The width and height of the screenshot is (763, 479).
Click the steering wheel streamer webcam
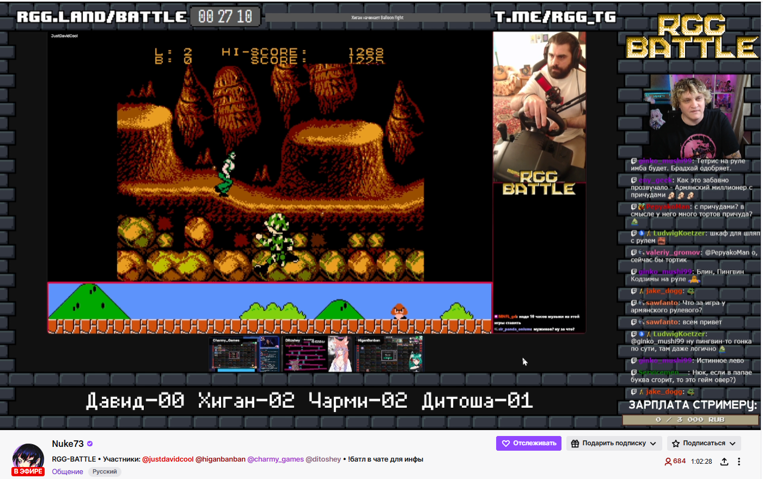[539, 107]
